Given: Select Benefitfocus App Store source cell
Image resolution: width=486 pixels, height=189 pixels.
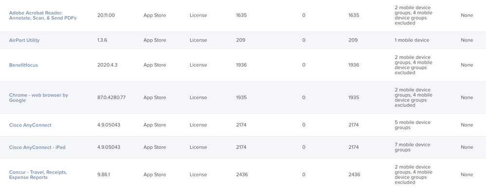Looking at the screenshot, I should (x=155, y=65).
